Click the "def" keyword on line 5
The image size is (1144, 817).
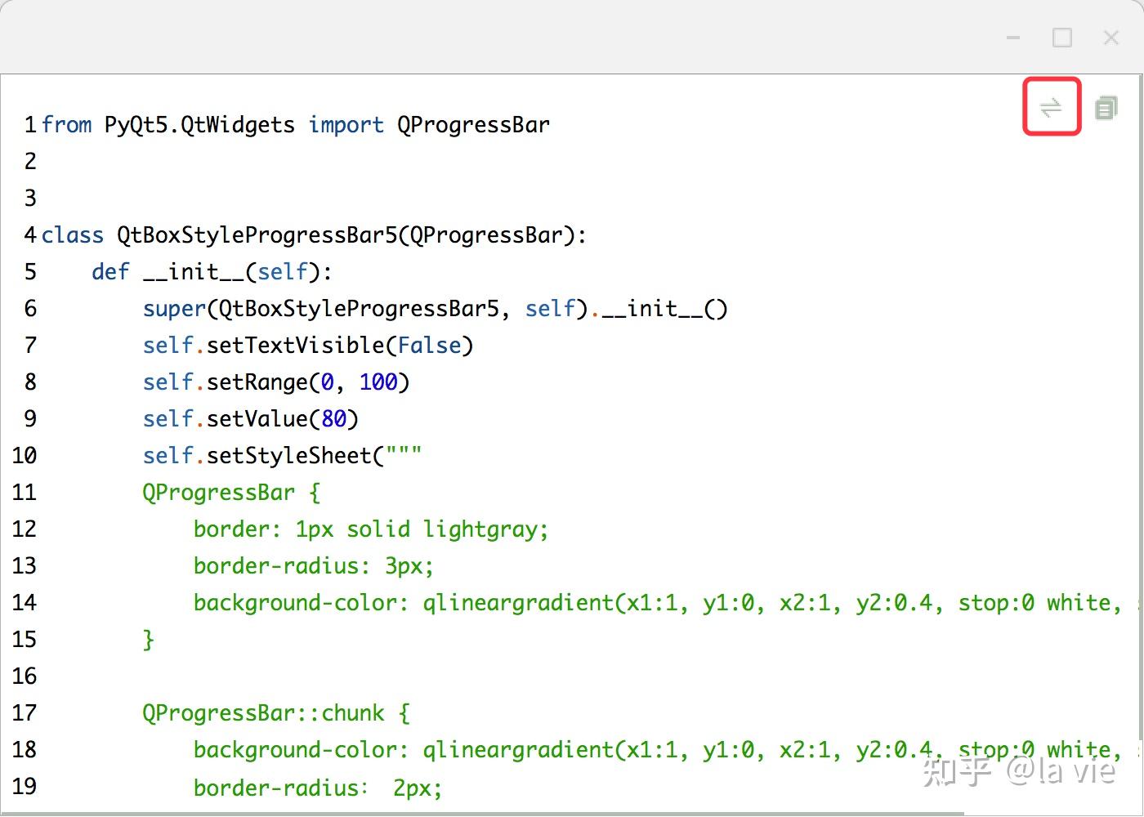click(110, 272)
